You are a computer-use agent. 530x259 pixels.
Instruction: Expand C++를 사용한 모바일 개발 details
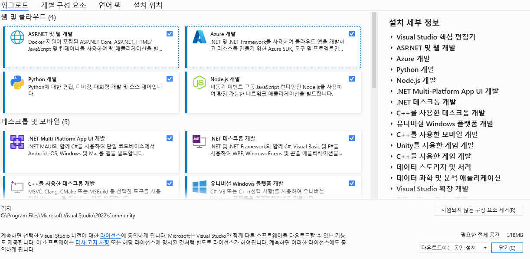coord(391,134)
